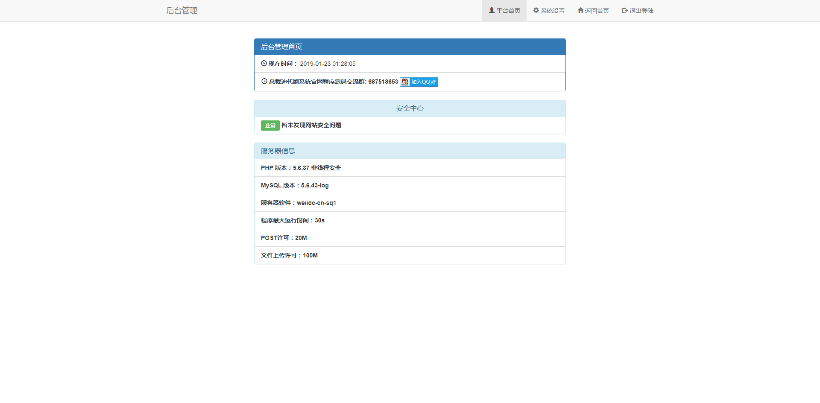Click the 暂未发现网站安全问题 message
Viewport: 820px width, 403px height.
click(x=311, y=125)
